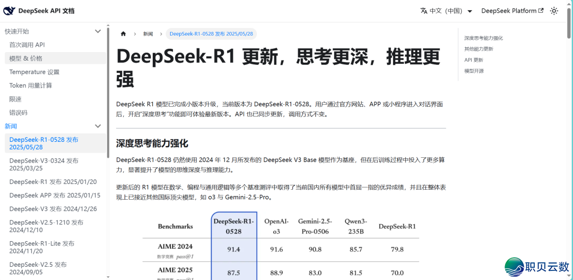Jump to API 更新 in table of contents
Image resolution: width=573 pixels, height=280 pixels.
click(474, 60)
